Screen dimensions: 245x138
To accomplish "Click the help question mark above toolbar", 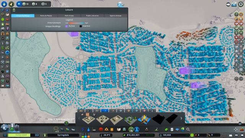I will (66, 123).
